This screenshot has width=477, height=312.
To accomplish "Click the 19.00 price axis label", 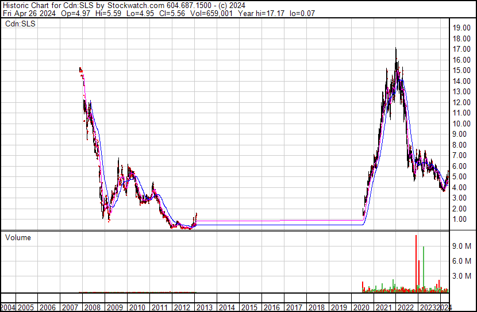I will [461, 28].
